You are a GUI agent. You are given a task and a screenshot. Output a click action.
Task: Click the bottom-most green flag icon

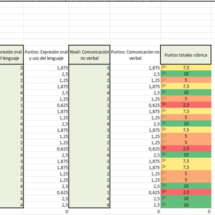[x=164, y=205]
